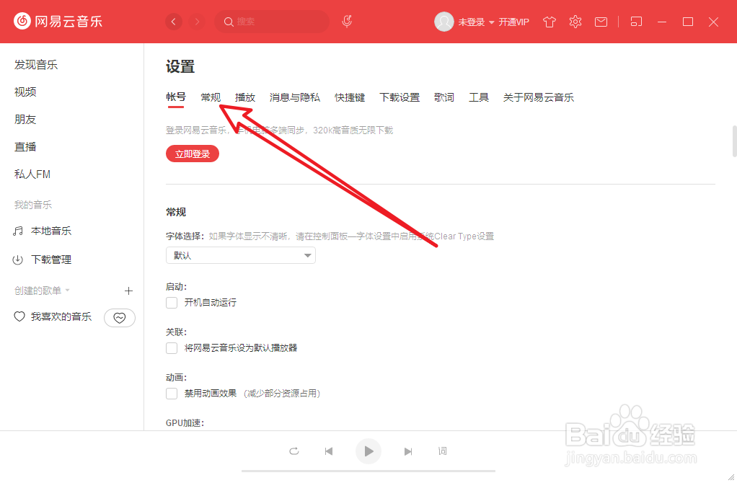Open the messages envelope icon
Screen dimensions: 737x483
pyautogui.click(x=601, y=22)
